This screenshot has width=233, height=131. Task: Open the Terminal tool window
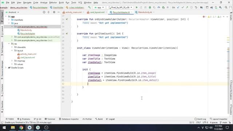[50, 119]
